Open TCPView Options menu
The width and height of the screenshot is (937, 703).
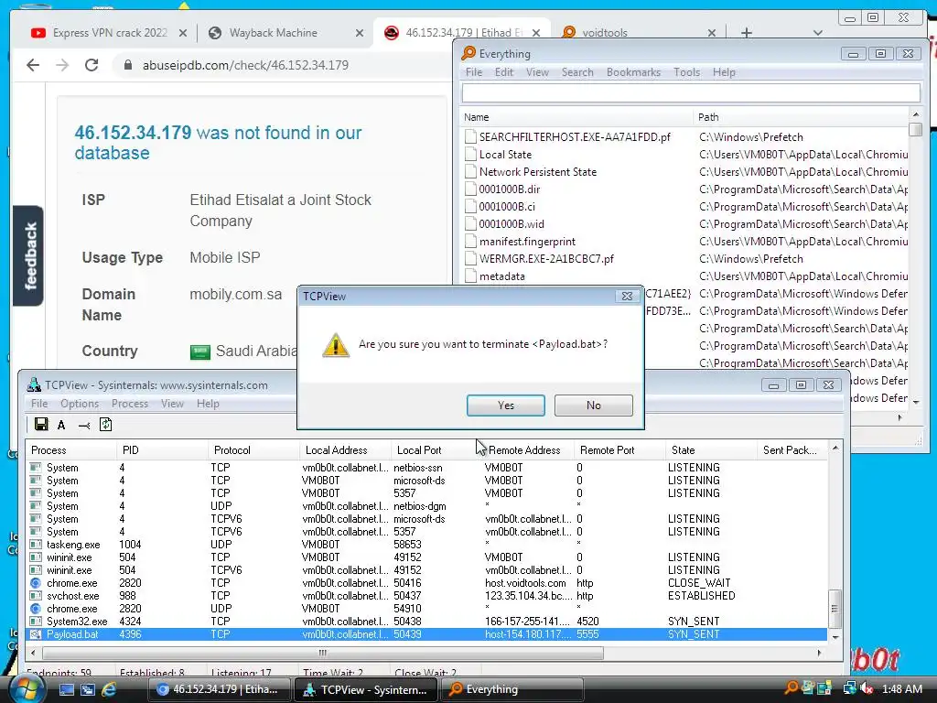click(80, 404)
